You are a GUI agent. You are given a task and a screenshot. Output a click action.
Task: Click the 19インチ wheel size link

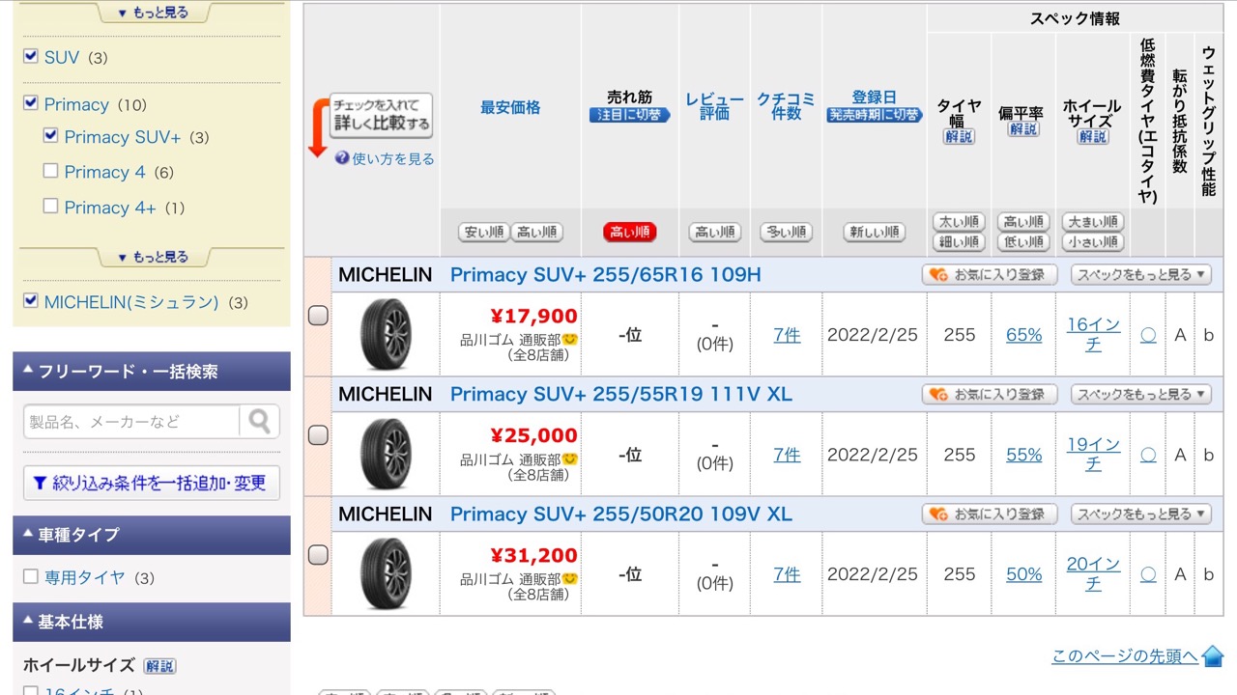pyautogui.click(x=1093, y=455)
